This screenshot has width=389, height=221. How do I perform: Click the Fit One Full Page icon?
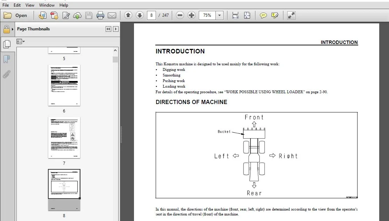(247, 15)
